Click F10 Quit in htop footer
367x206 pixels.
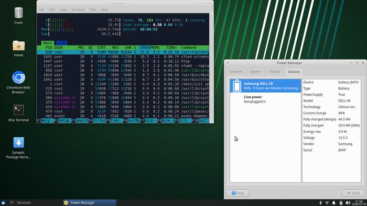point(200,120)
